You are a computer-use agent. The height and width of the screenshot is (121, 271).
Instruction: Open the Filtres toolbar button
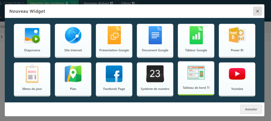pos(128,3)
